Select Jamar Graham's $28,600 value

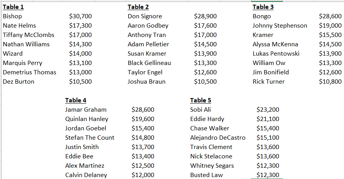click(143, 109)
